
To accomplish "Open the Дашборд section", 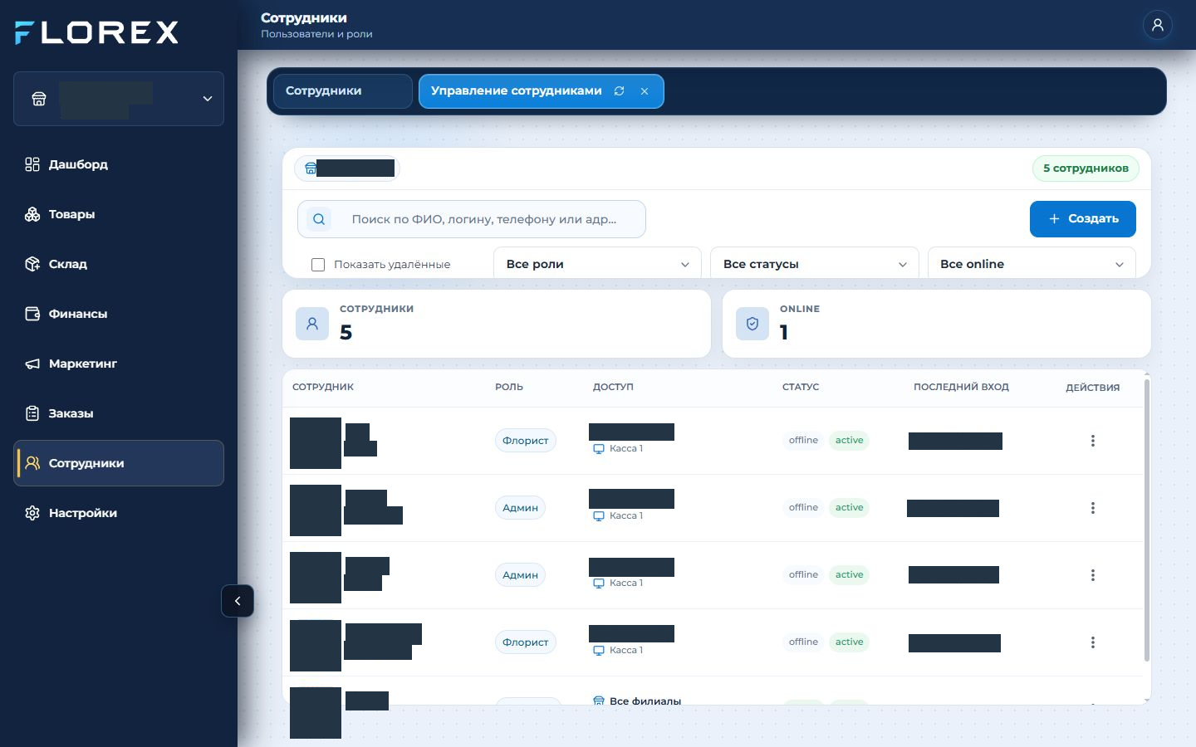I will point(119,164).
